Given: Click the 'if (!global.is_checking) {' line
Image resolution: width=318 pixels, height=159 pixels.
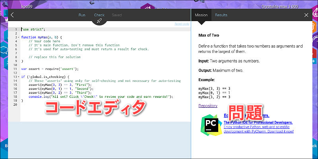Looking at the screenshot, I should coord(45,77).
